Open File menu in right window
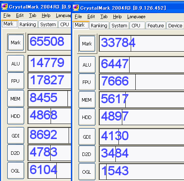The image size is (184, 181). pos(78,17)
